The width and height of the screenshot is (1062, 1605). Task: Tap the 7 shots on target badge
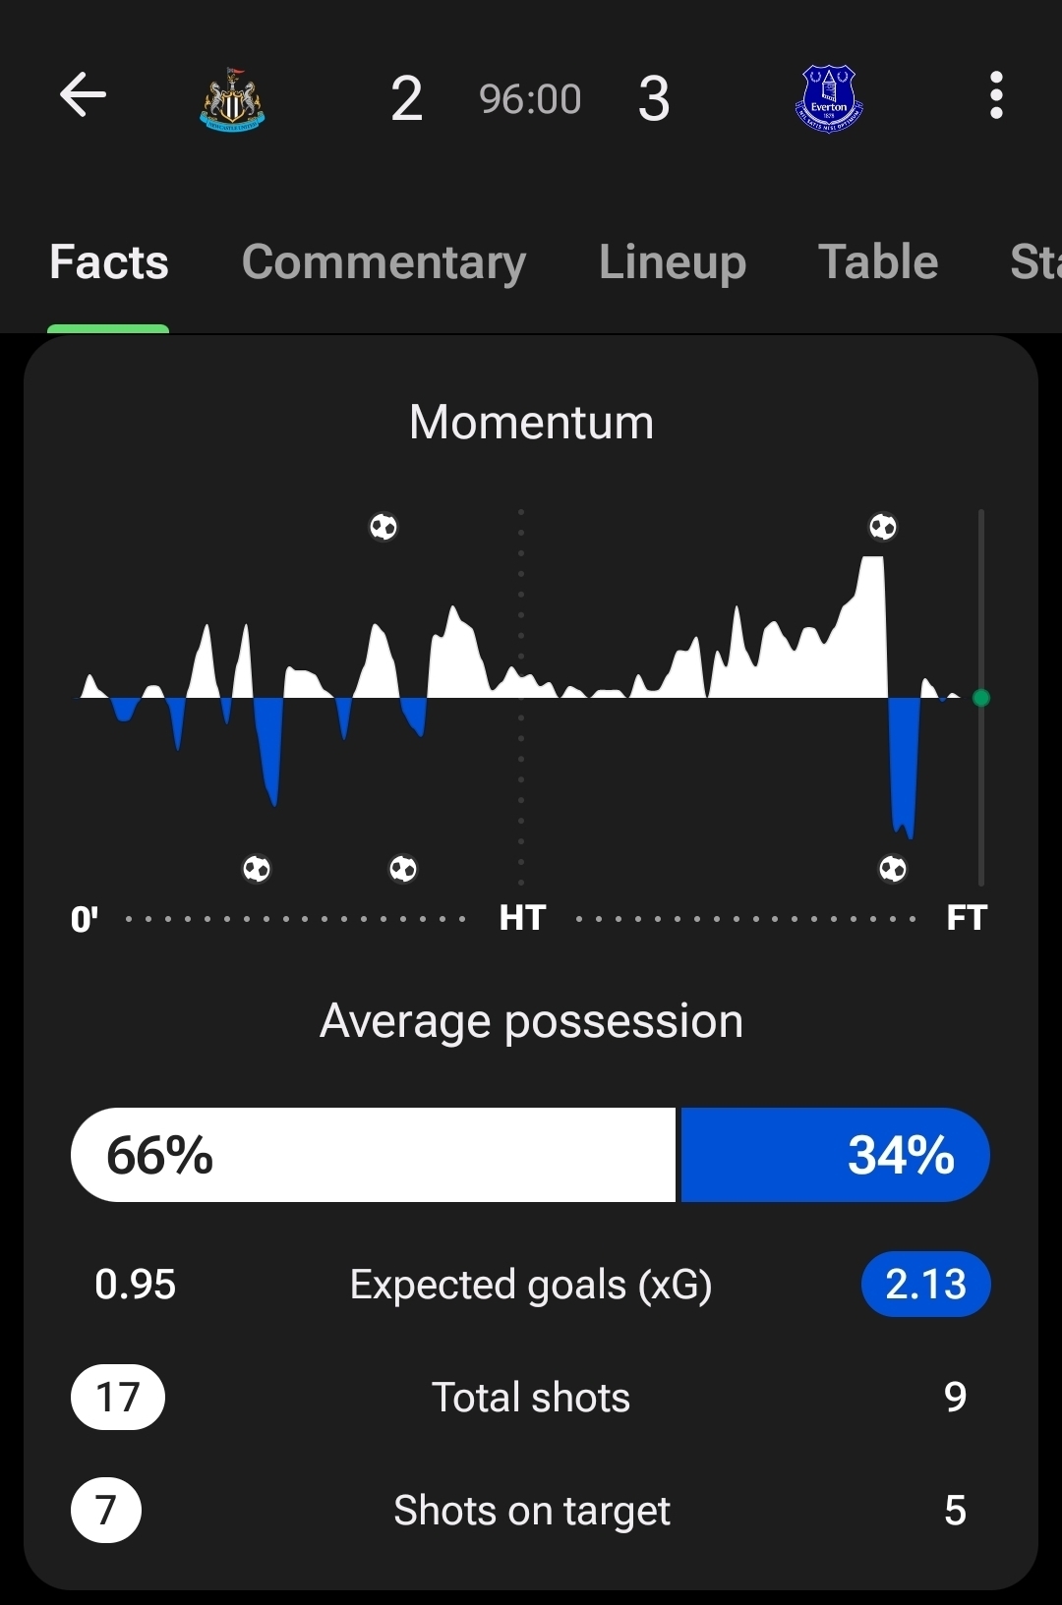coord(106,1510)
